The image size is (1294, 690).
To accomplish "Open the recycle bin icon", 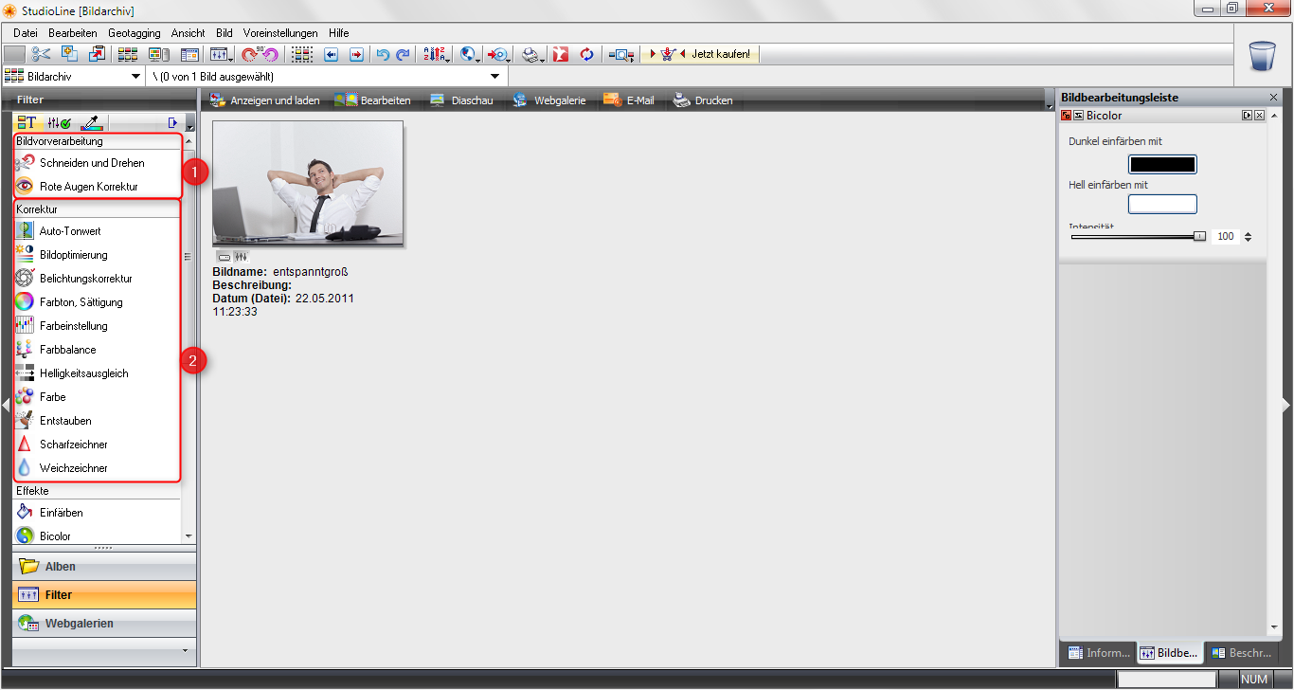I will 1263,56.
